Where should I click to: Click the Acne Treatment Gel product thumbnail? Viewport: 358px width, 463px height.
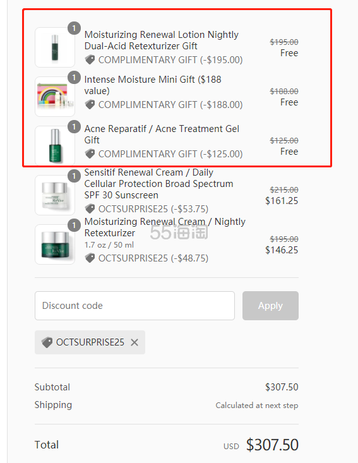[x=55, y=146]
